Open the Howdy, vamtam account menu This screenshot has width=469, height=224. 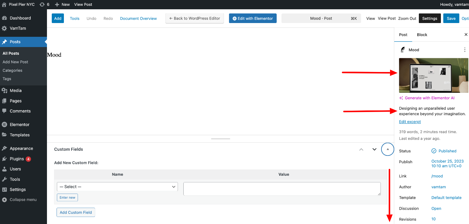(x=454, y=4)
